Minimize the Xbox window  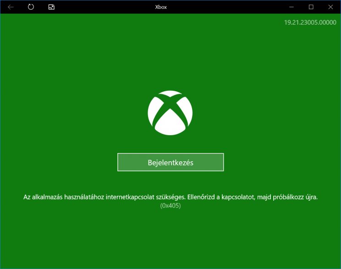(291, 7)
